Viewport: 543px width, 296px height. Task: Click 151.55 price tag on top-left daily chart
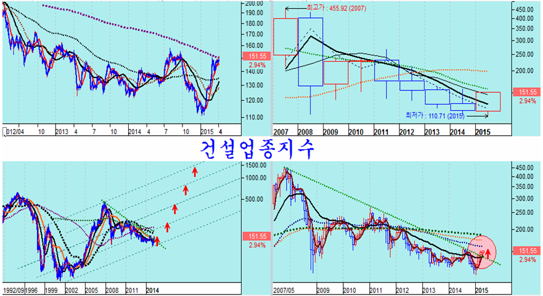tap(257, 56)
